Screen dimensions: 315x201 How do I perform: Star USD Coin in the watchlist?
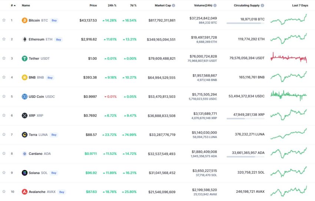(4, 96)
